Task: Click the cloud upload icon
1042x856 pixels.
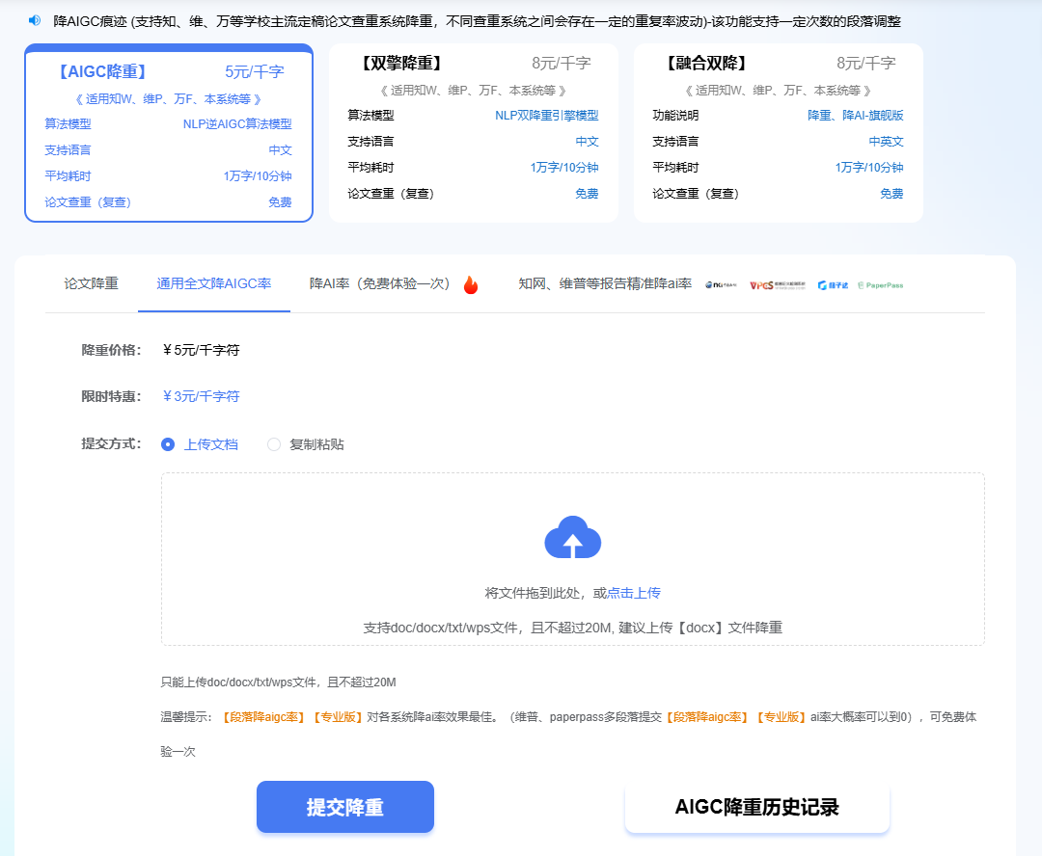Action: [573, 537]
